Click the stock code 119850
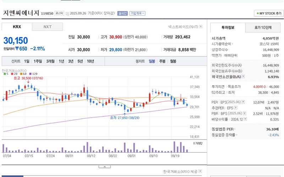Screen dimensions: 284x177 pyautogui.click(x=47, y=13)
